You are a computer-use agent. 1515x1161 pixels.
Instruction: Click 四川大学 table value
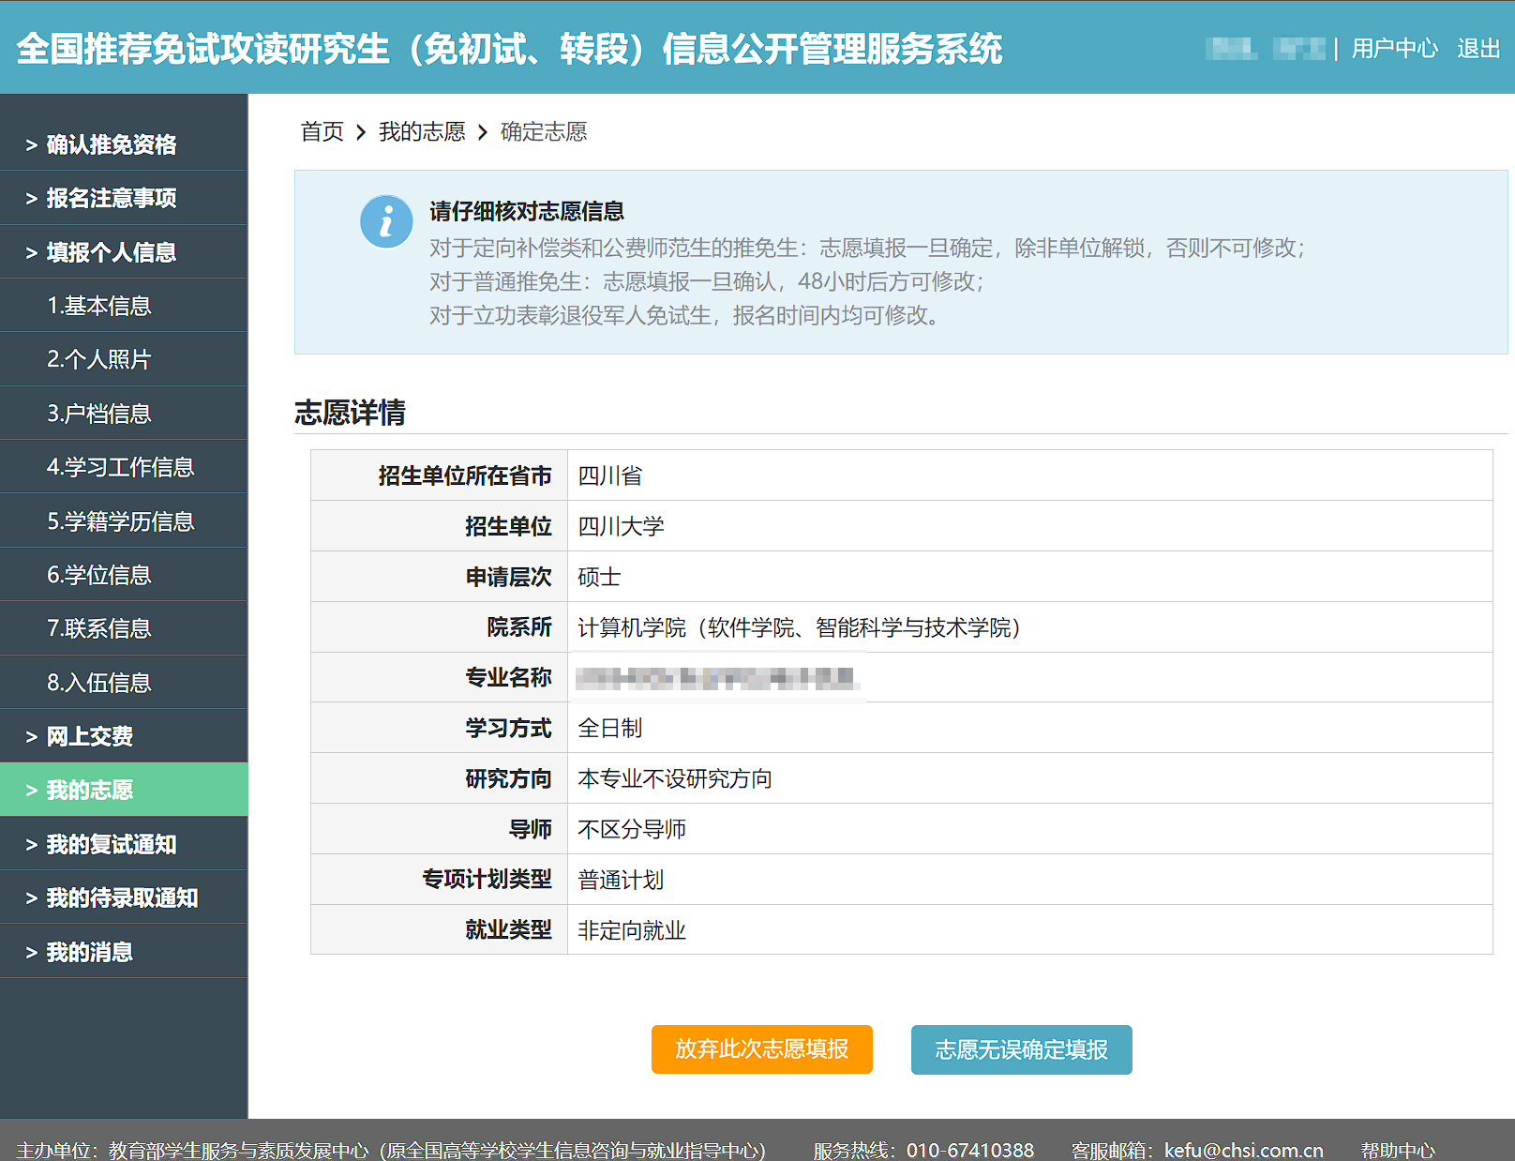tap(621, 526)
